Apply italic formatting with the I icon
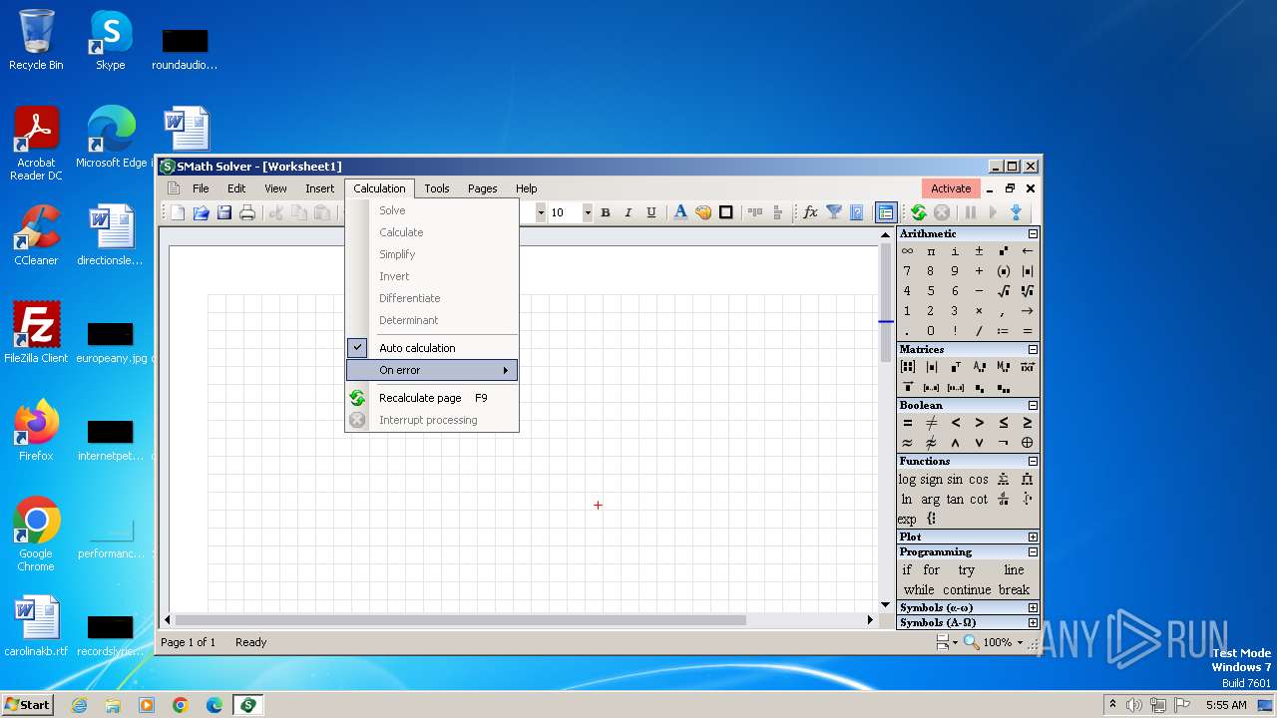This screenshot has height=718, width=1277. [x=628, y=212]
